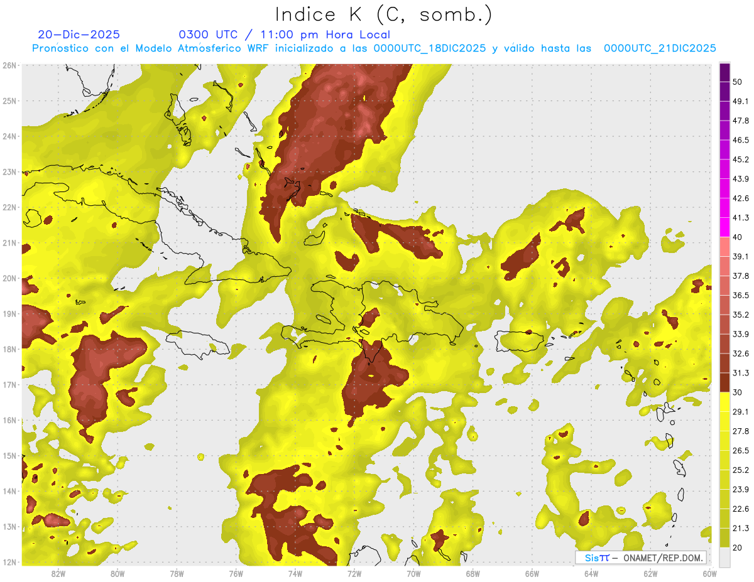Click the "82W" longitude axis label
The image size is (754, 582).
[x=58, y=574]
